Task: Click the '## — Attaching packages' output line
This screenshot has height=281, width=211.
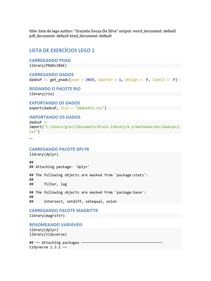Action: pyautogui.click(x=96, y=243)
